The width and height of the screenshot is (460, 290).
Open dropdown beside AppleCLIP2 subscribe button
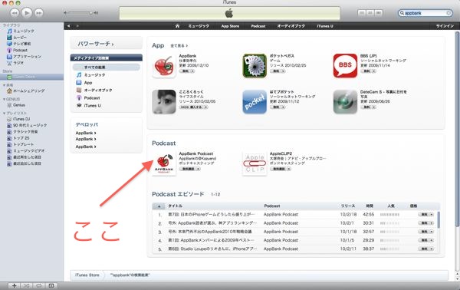click(x=289, y=169)
